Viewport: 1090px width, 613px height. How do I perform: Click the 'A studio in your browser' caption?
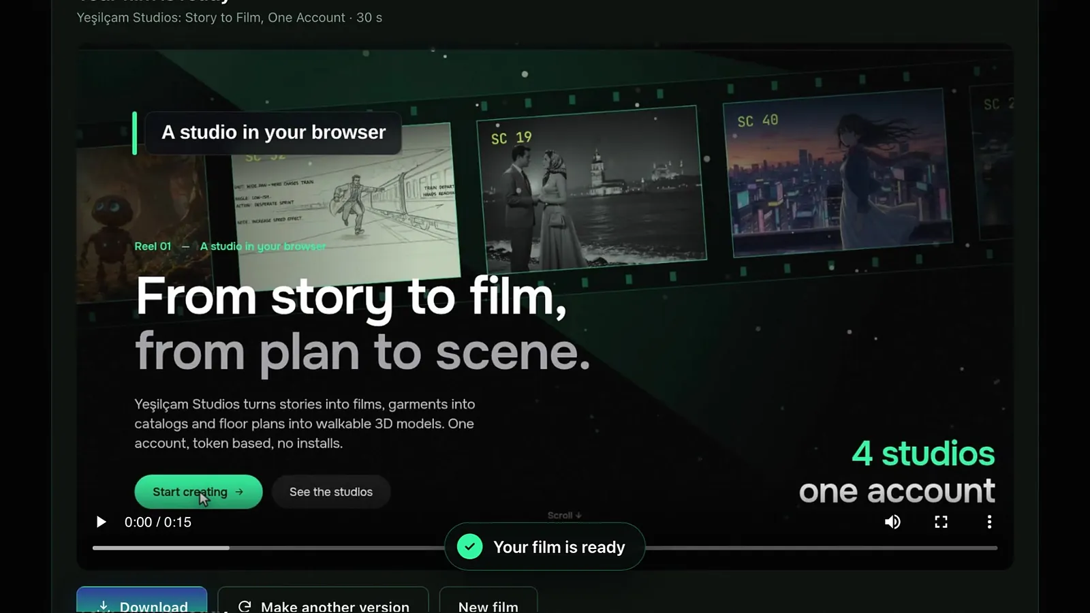(273, 132)
